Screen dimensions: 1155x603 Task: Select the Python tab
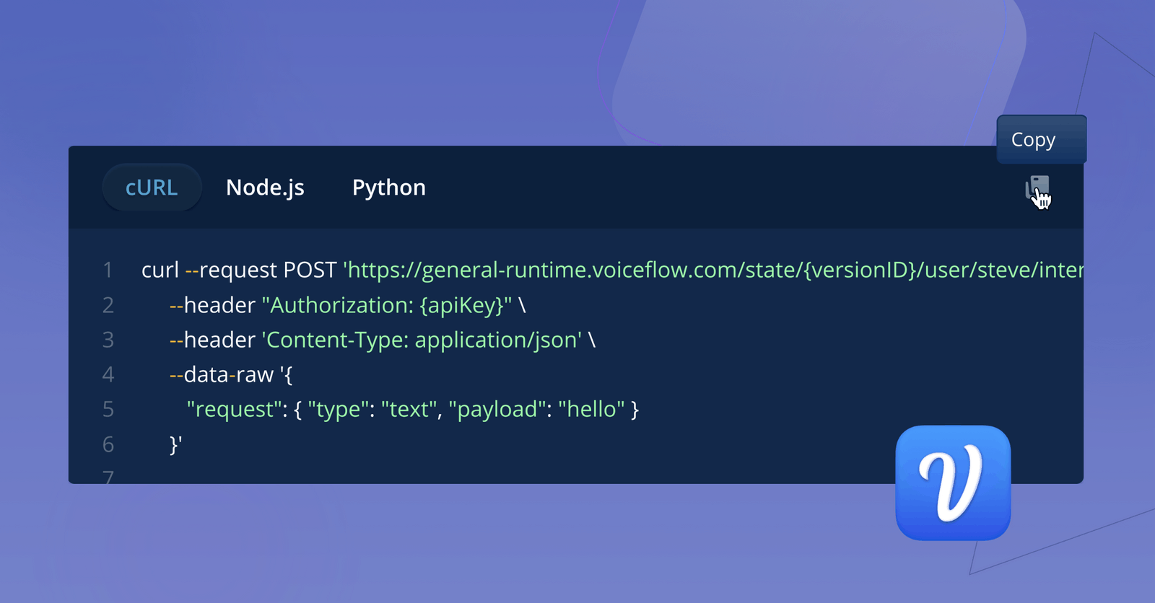click(388, 188)
